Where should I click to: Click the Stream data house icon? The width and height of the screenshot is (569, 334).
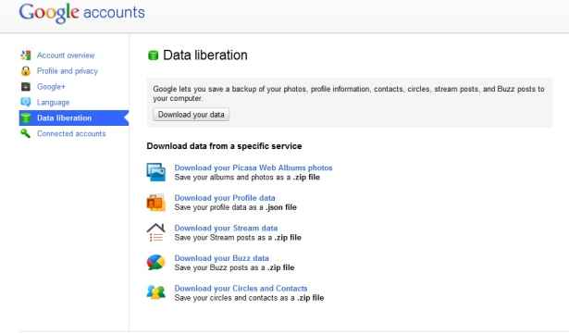pos(156,232)
